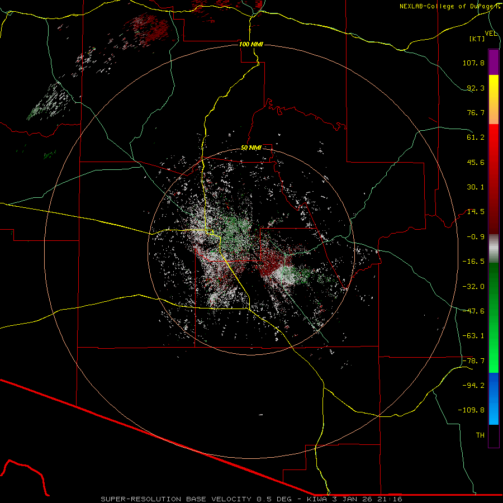Click the 100 NMI range ring label

pos(251,44)
